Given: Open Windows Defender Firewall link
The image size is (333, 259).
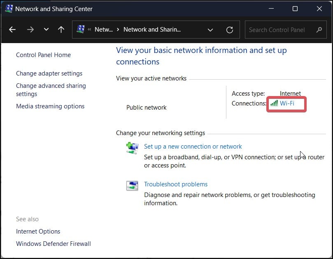Looking at the screenshot, I should pyautogui.click(x=53, y=244).
